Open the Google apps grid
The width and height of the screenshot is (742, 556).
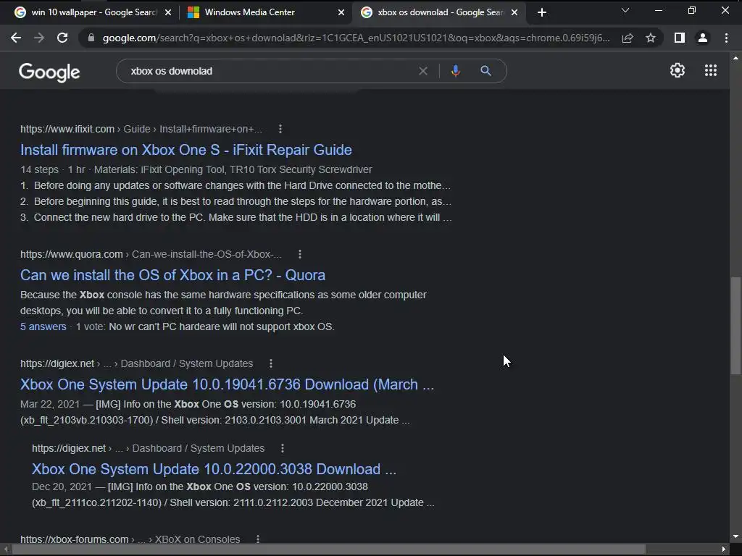[711, 70]
